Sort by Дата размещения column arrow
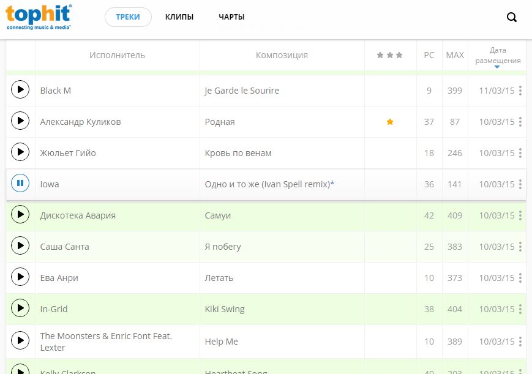The width and height of the screenshot is (532, 374). point(497,67)
